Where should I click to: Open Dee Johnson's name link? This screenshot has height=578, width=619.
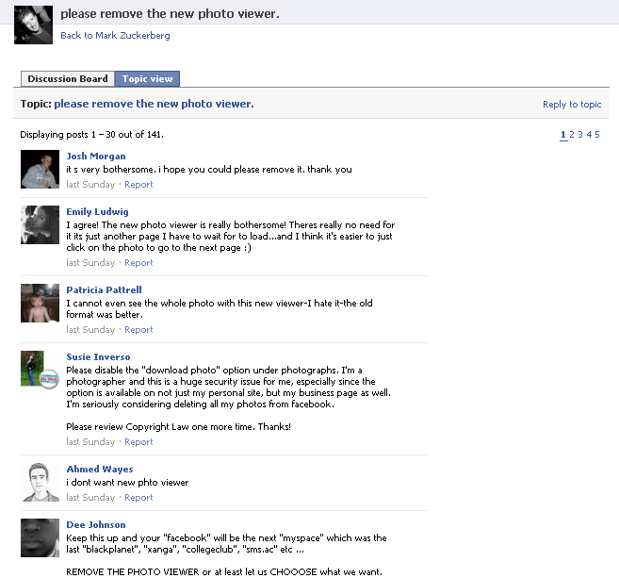pos(96,524)
